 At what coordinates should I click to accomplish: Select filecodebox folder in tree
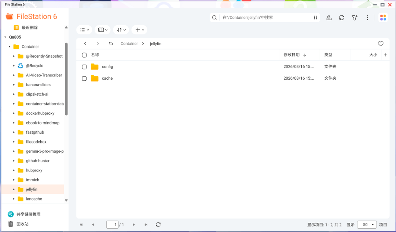36,142
